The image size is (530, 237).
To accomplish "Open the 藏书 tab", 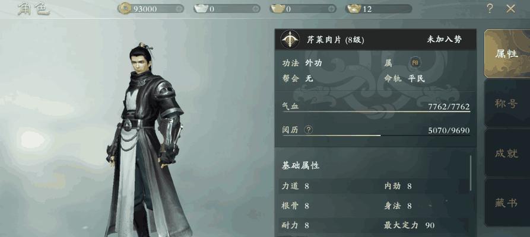I will point(507,203).
